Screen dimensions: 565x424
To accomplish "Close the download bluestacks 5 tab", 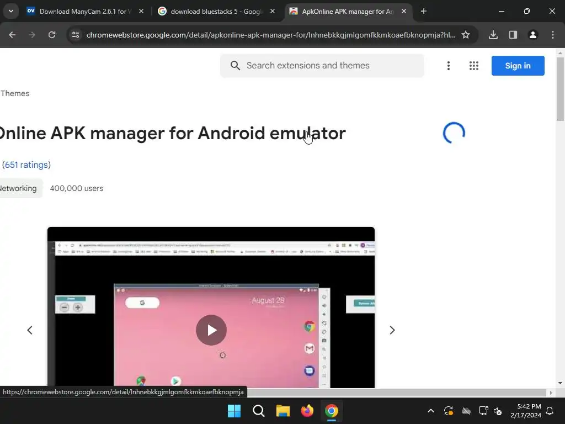I will coord(273,12).
